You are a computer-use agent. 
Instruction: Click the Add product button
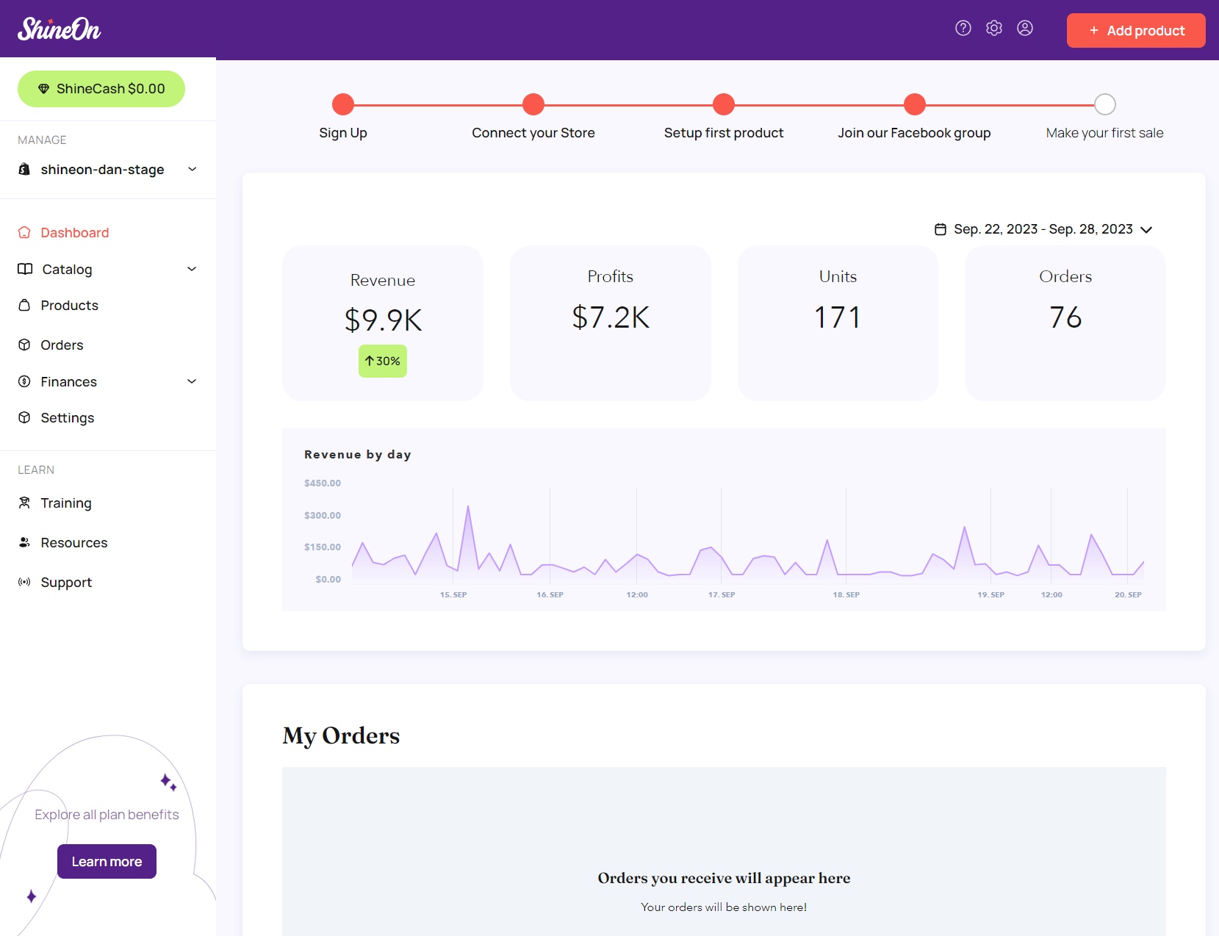[x=1136, y=30]
